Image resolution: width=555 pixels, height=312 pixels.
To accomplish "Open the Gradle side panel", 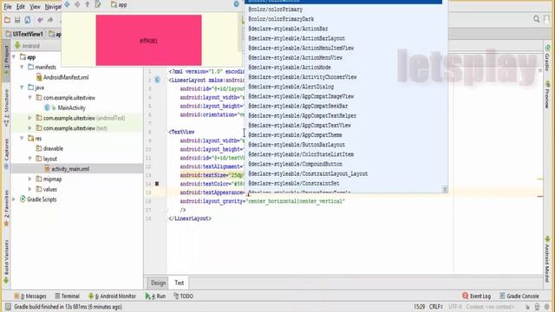I will pyautogui.click(x=547, y=58).
